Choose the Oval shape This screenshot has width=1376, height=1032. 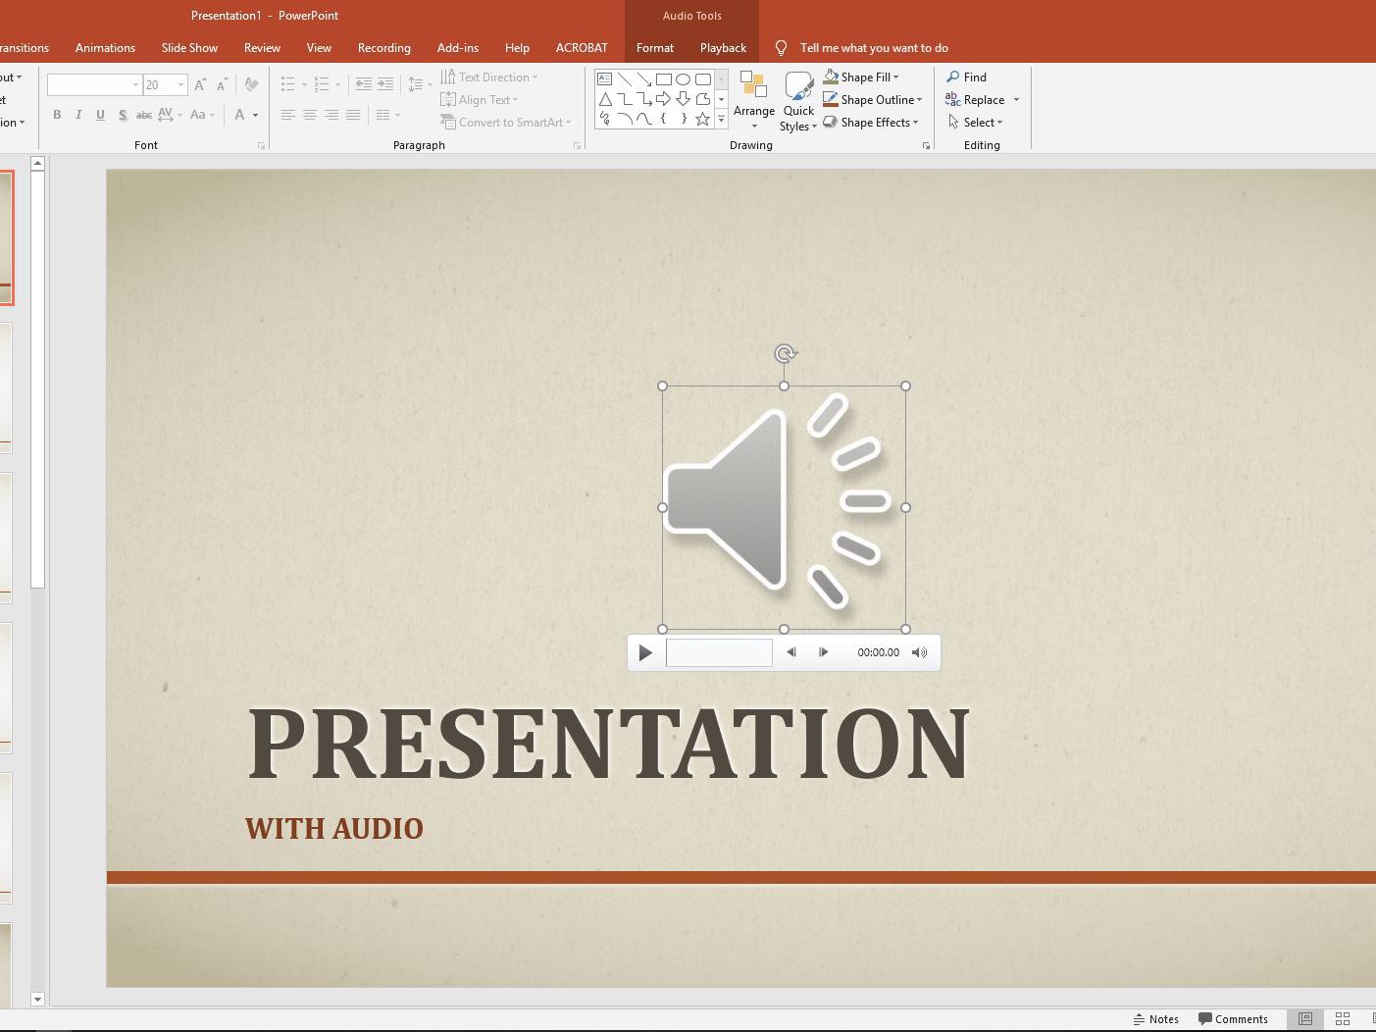tap(684, 79)
